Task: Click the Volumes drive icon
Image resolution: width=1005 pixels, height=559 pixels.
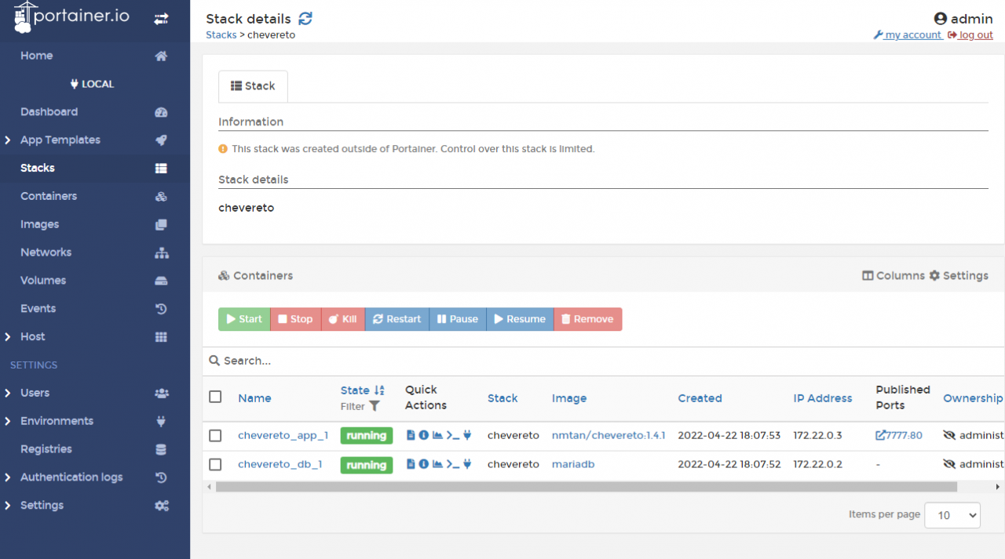Action: pyautogui.click(x=161, y=281)
